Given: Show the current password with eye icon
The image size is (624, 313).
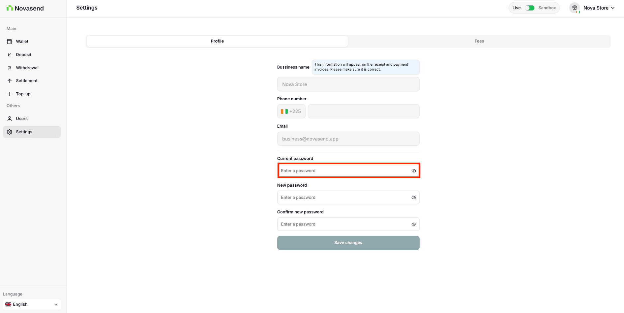Looking at the screenshot, I should 413,171.
